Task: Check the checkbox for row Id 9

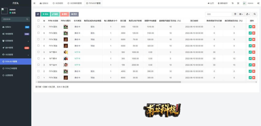Action: (38, 26)
